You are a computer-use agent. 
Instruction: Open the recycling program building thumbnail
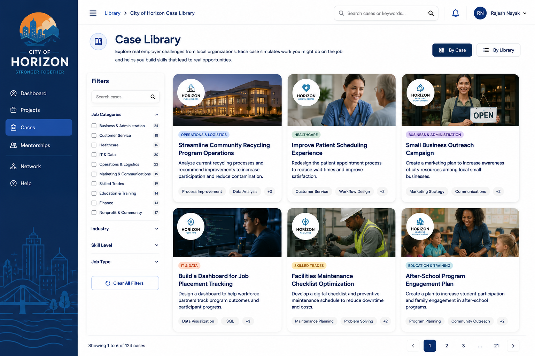pos(227,100)
